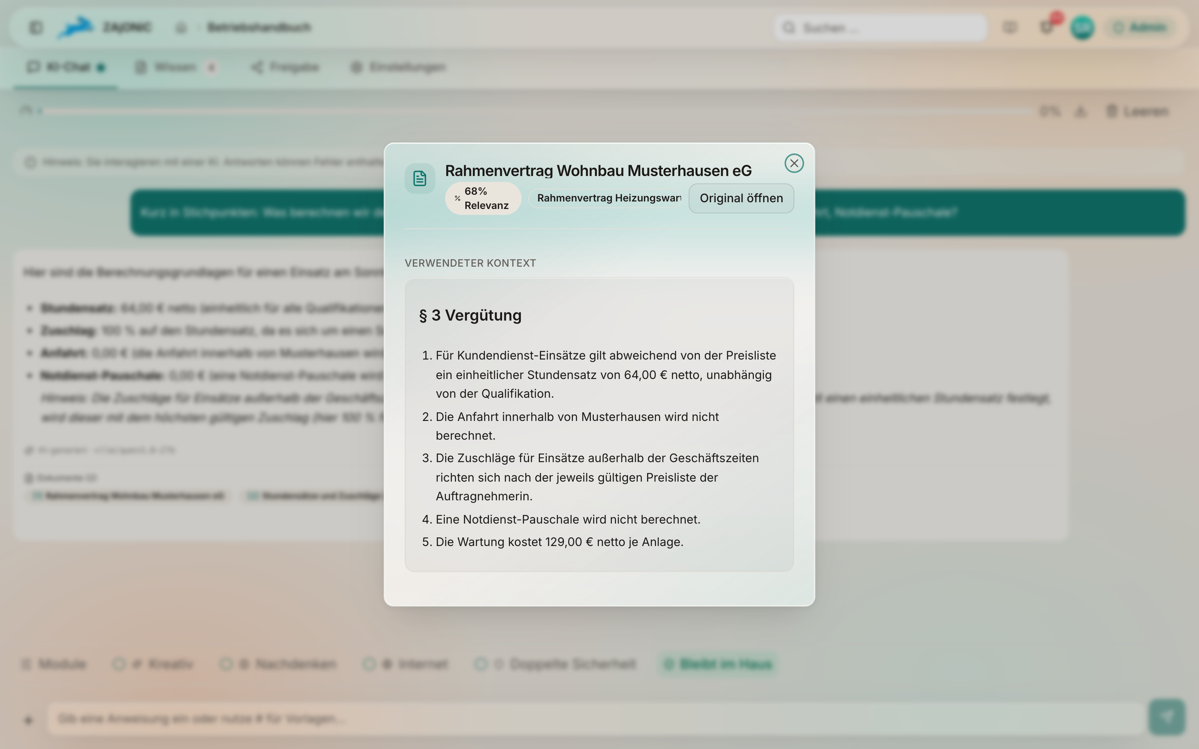Switch to the Freigabe tab

285,67
